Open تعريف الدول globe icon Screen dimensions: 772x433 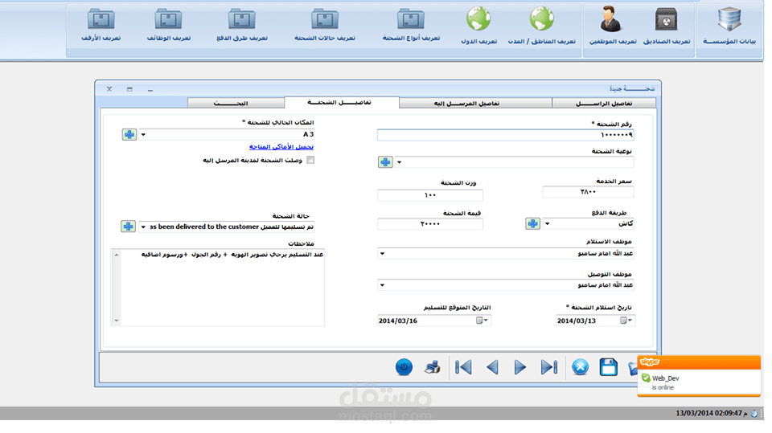pyautogui.click(x=478, y=26)
